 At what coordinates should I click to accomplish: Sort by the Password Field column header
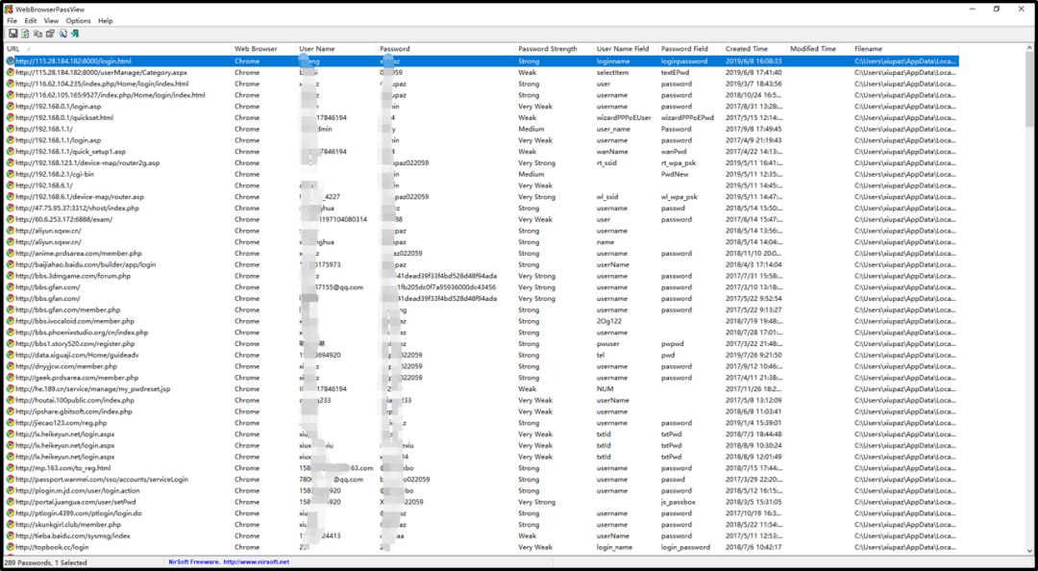pyautogui.click(x=690, y=48)
